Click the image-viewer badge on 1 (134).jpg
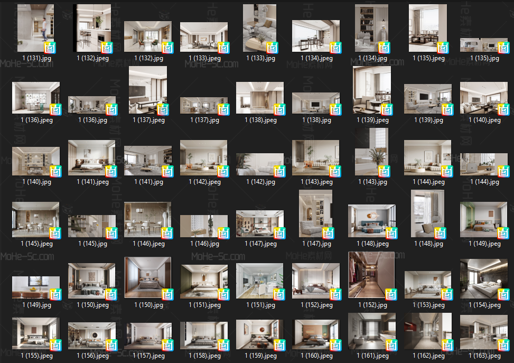514x363 pixels. pyautogui.click(x=384, y=48)
